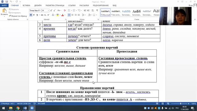Screen dimensions: 197x111
Task: Open the text effects icon
Action: 53,15
